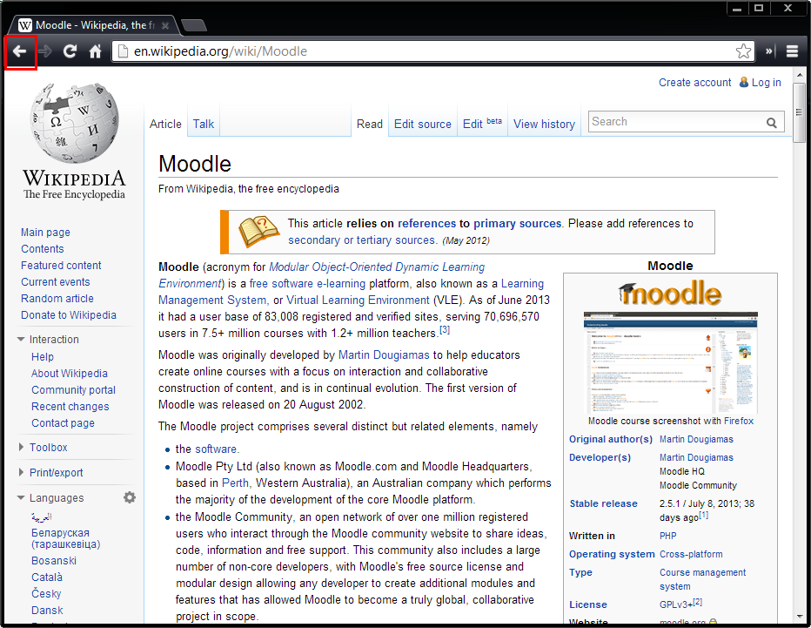811x628 pixels.
Task: Click the Firefox link in image caption
Action: 739,421
